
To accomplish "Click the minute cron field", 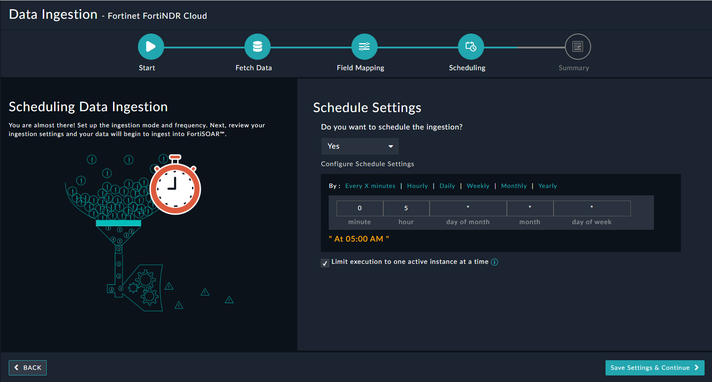I will click(360, 208).
